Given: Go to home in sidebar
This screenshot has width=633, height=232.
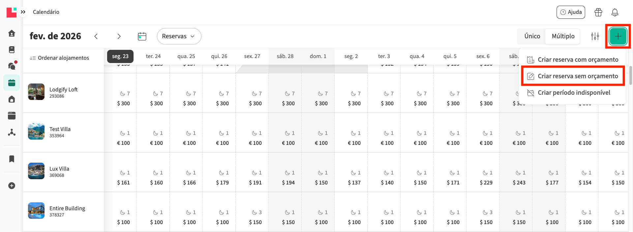Looking at the screenshot, I should 12,33.
